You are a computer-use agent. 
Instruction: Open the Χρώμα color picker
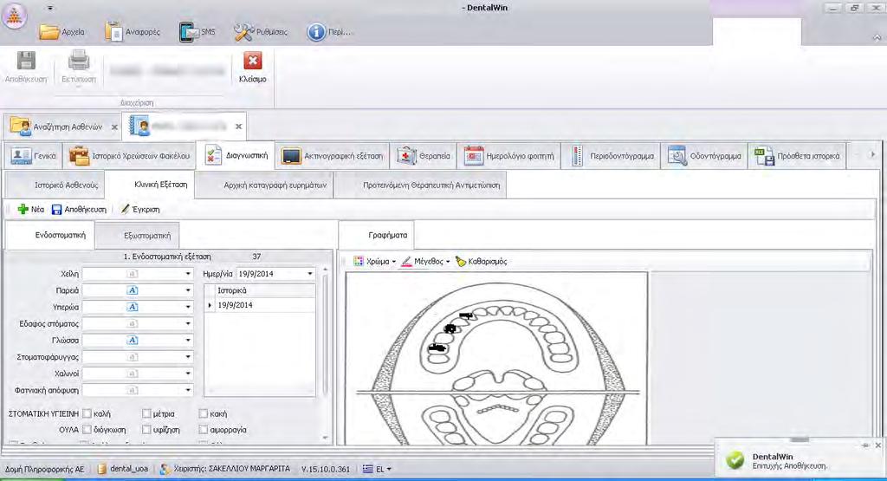click(374, 262)
